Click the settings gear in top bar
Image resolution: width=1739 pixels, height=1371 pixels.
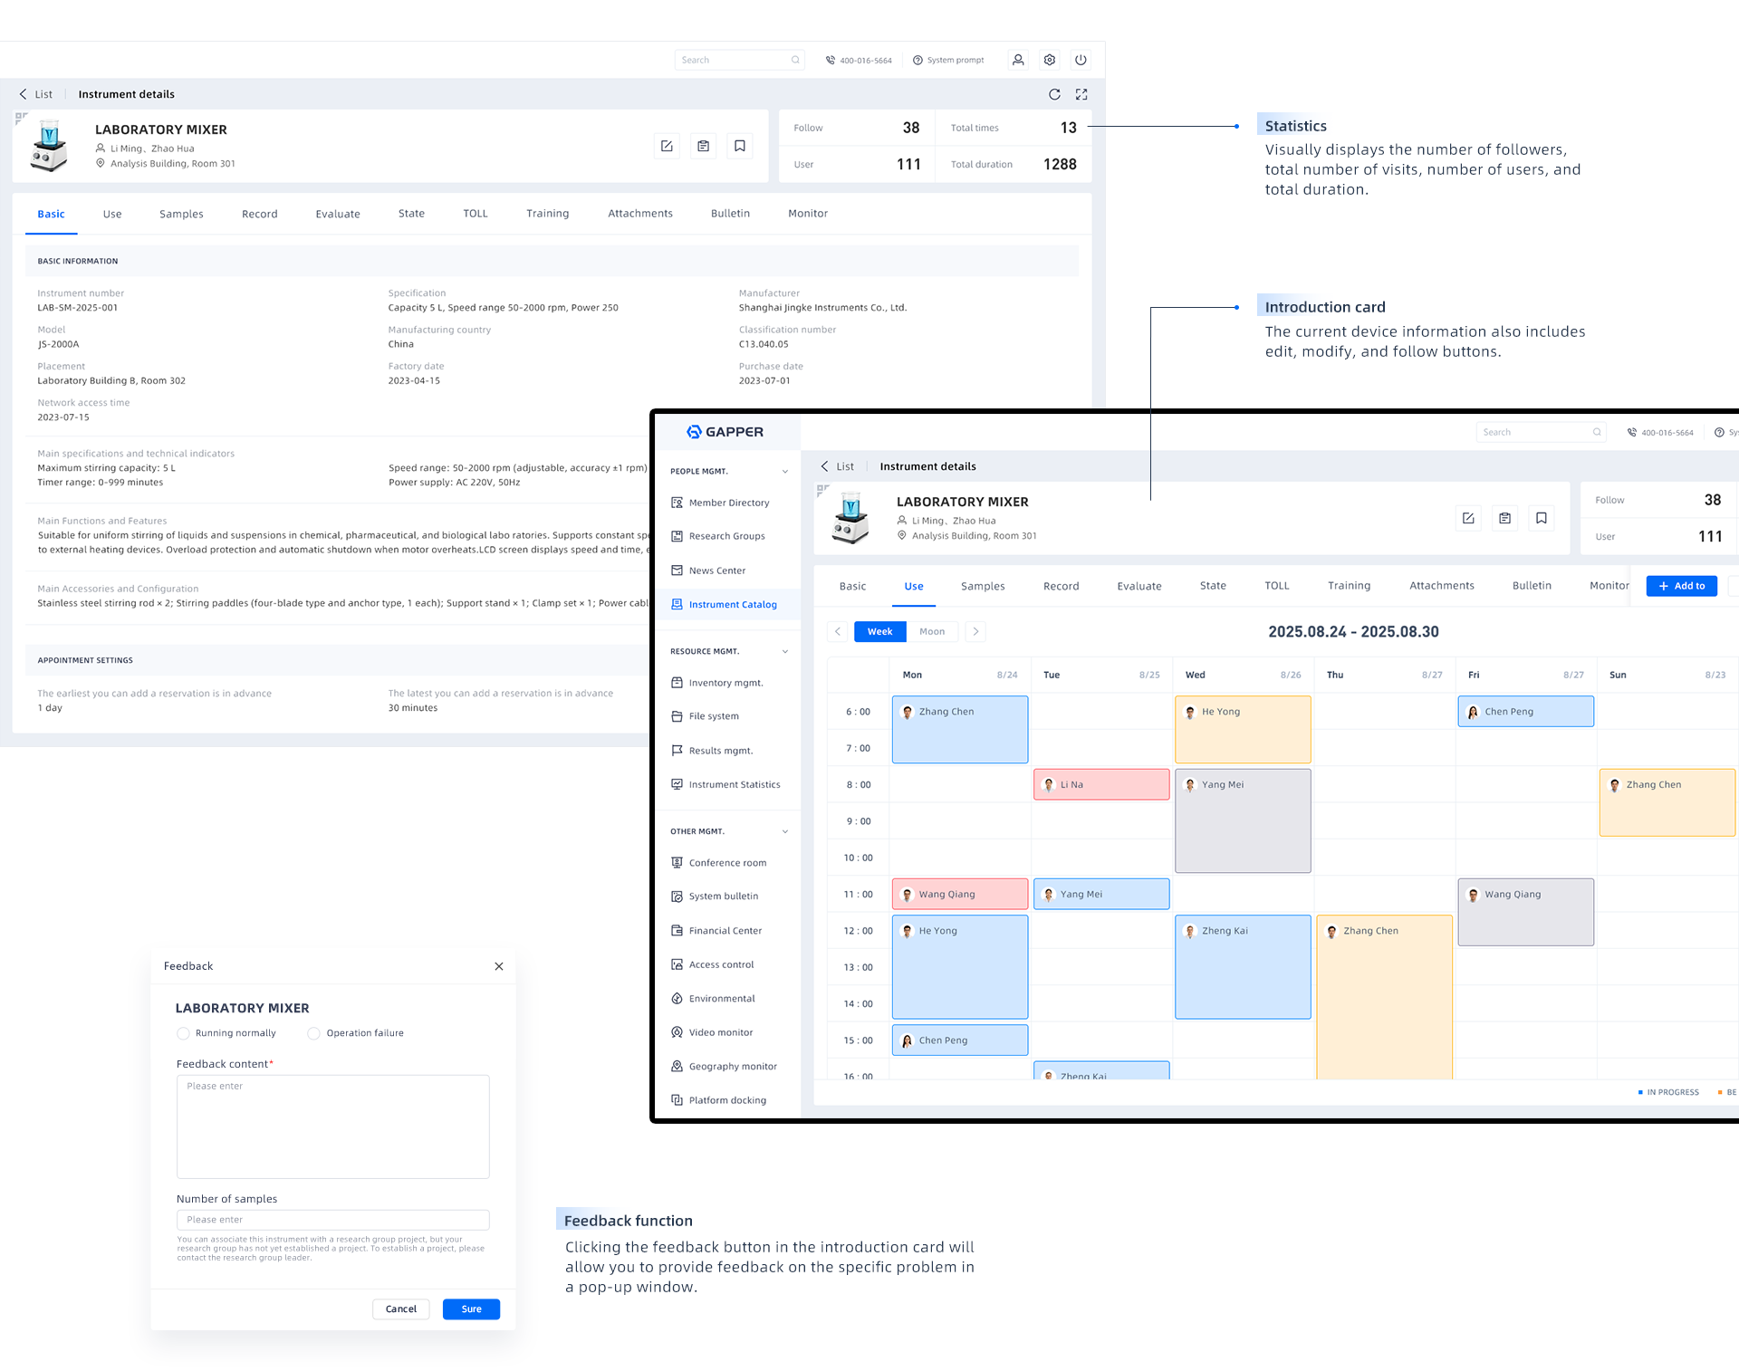click(1050, 60)
